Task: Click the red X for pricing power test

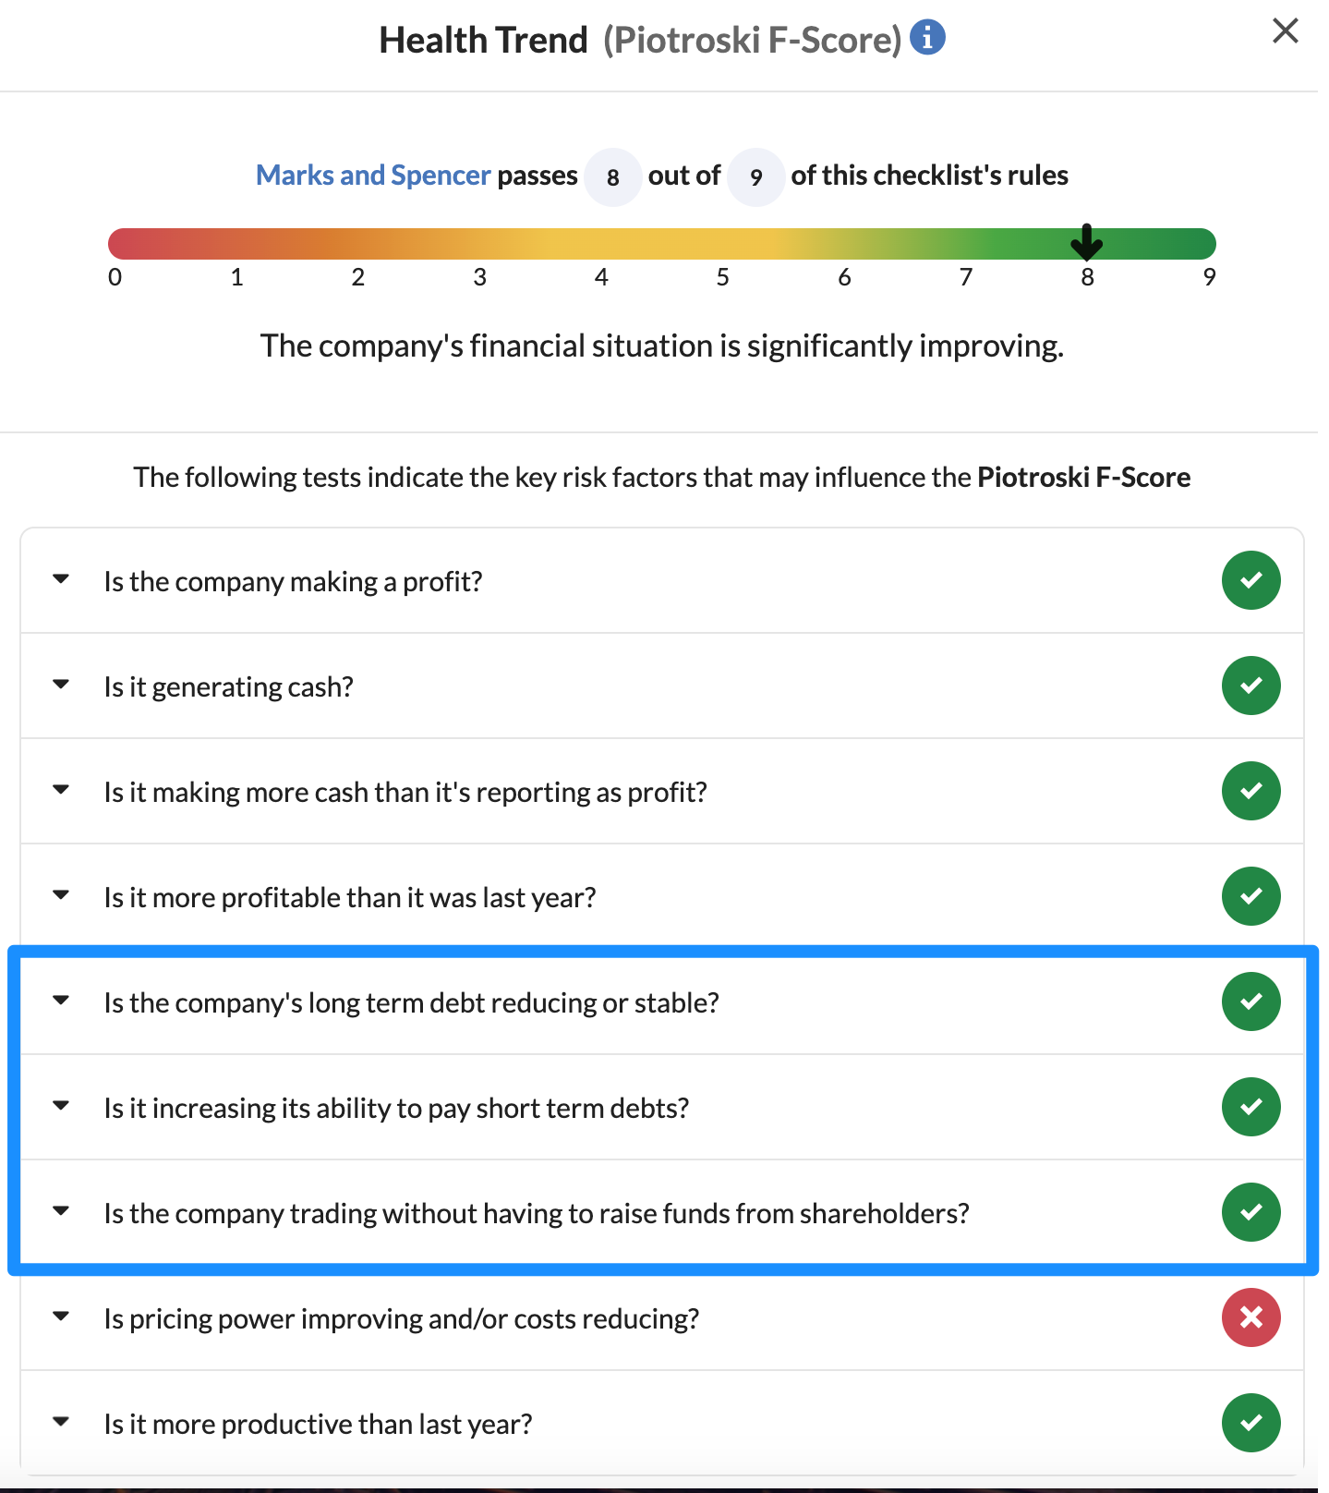Action: coord(1251,1318)
